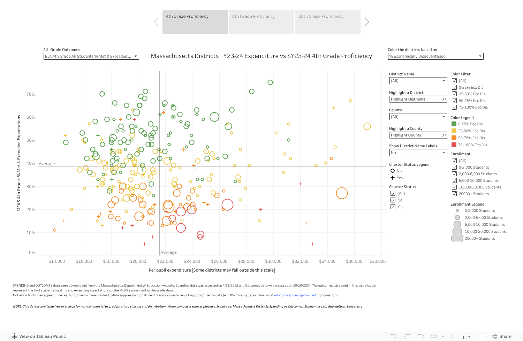The height and width of the screenshot is (341, 523).
Task: Click next arrow beside proficiency tabs
Action: pos(366,22)
